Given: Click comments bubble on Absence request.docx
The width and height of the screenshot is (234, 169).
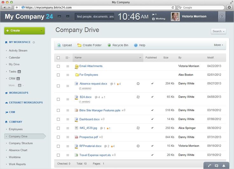Looking at the screenshot, I should (x=112, y=84).
